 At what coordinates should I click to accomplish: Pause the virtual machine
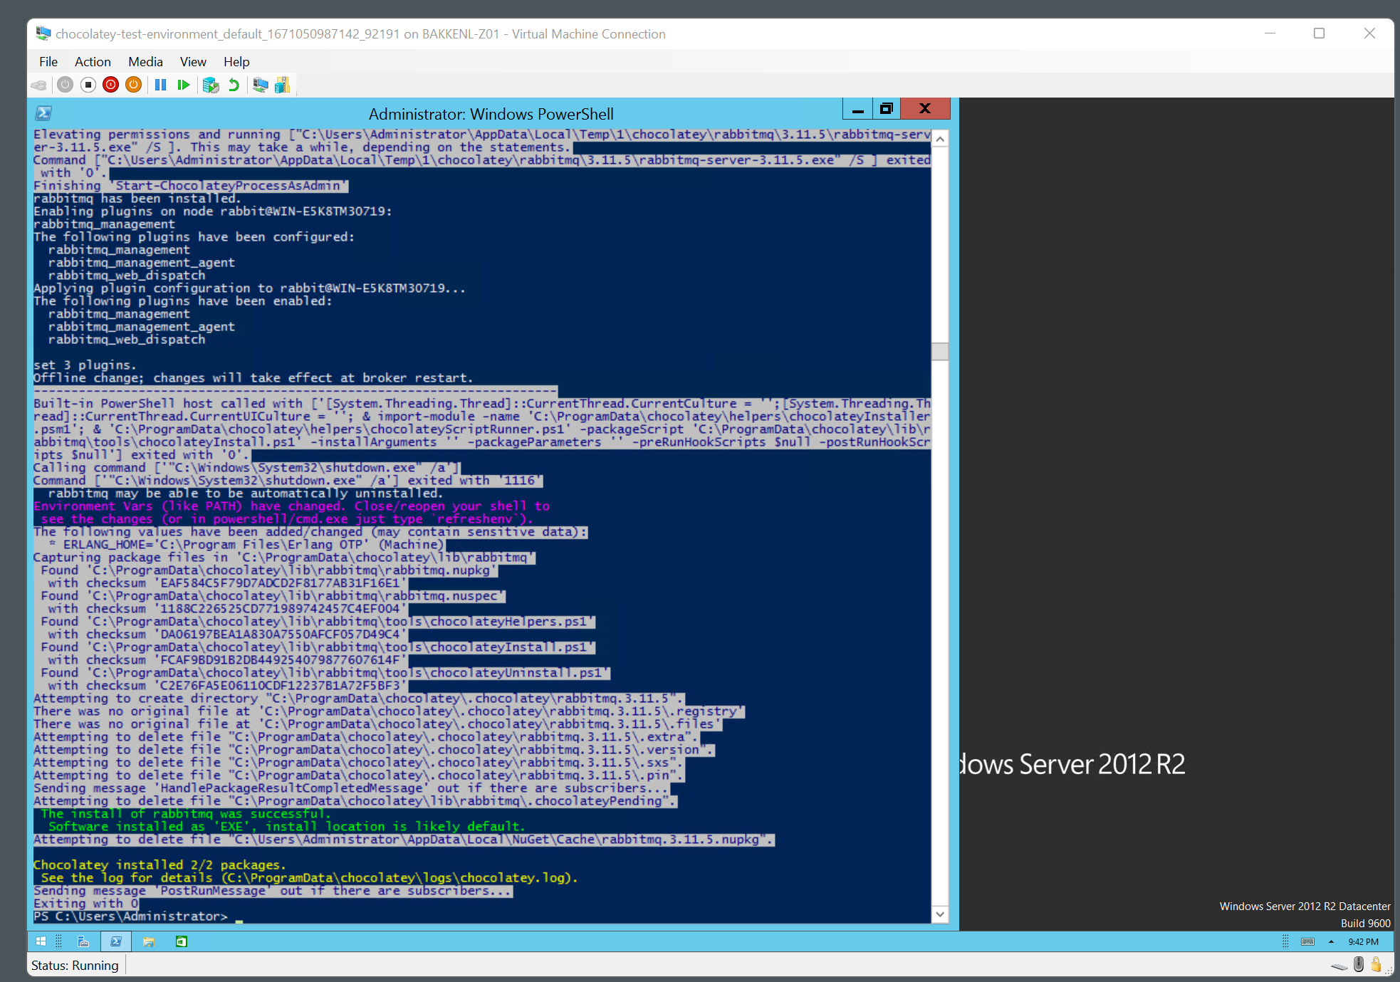click(161, 85)
